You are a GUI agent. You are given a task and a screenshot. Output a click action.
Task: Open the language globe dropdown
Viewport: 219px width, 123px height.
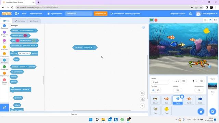pos(17,14)
